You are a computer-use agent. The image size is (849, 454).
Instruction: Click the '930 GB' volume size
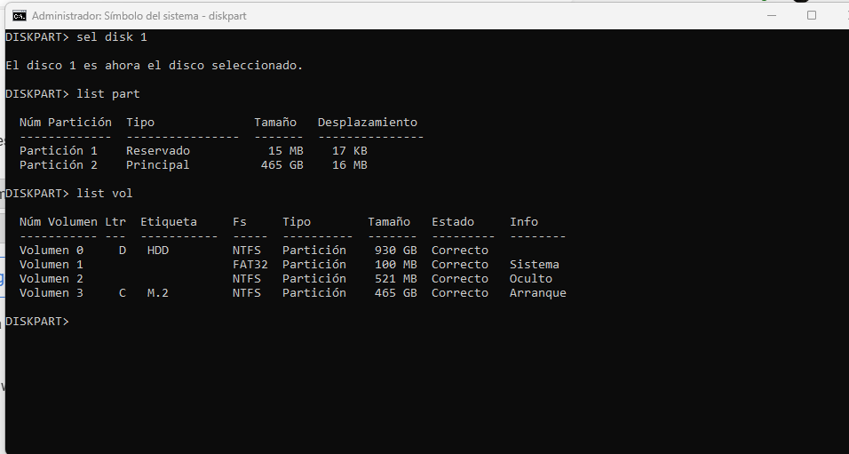tap(396, 251)
